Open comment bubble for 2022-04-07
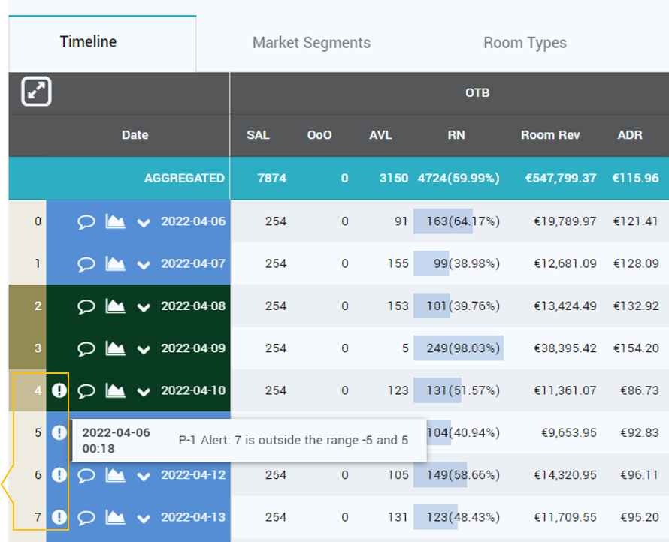This screenshot has height=542, width=669. point(86,264)
